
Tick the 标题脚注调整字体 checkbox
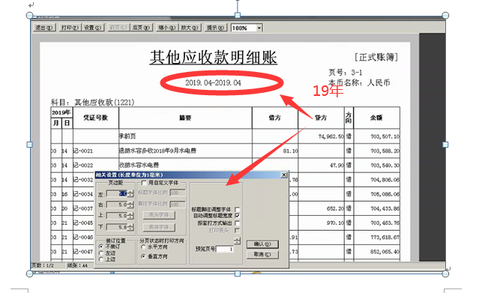pyautogui.click(x=237, y=209)
